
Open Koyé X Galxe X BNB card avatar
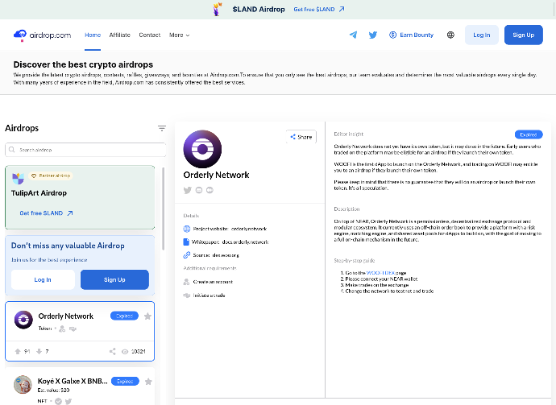point(23,385)
